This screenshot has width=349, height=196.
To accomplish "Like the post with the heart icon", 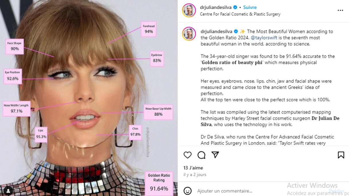I will pos(187,155).
